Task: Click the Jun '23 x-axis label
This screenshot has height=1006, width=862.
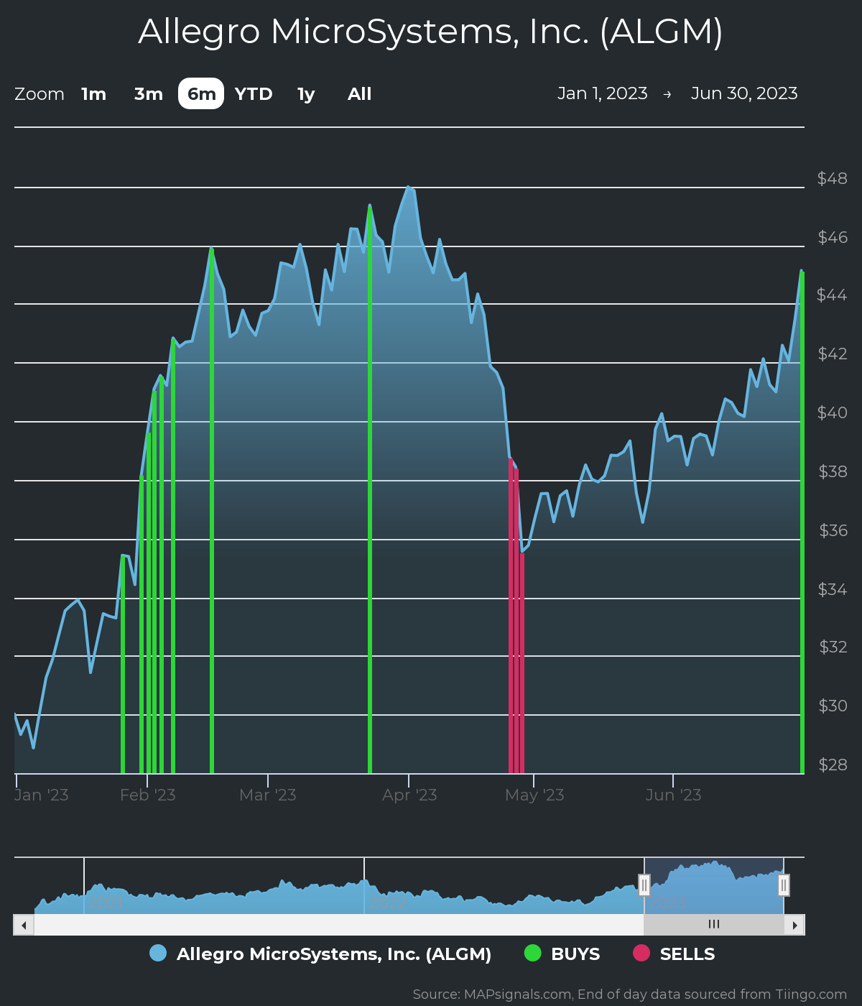Action: coord(673,795)
